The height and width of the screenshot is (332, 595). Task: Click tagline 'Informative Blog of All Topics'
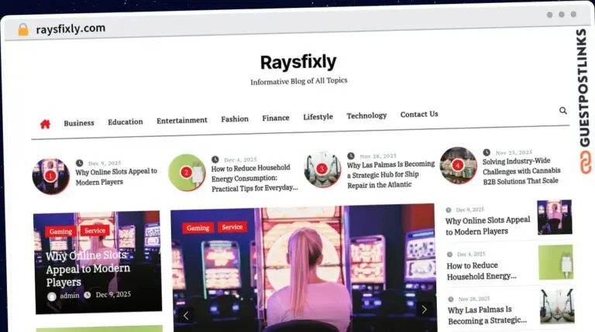[x=298, y=81]
